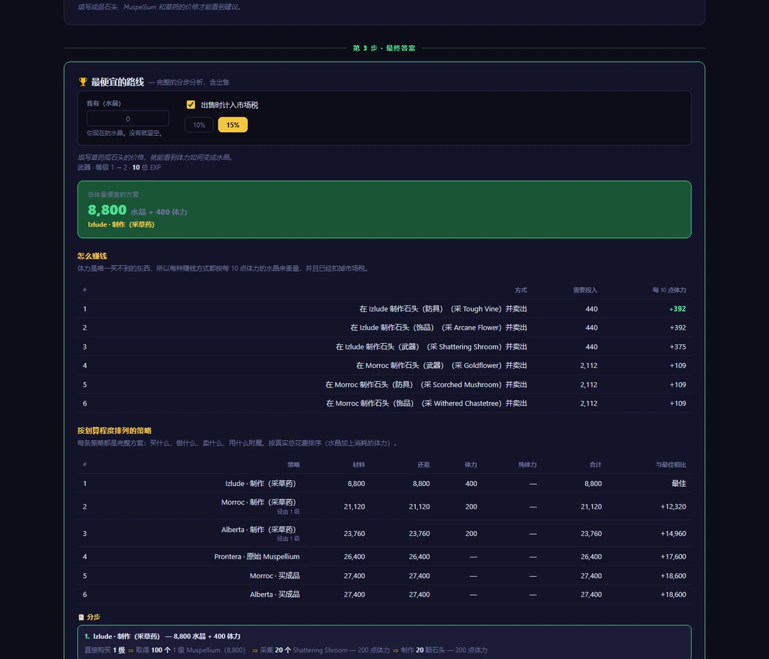Click the +375 value
769x659 pixels.
coord(678,347)
